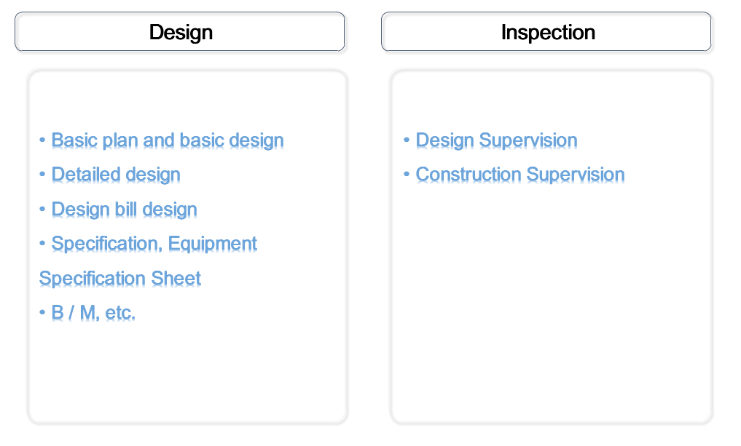Click the Design header button
The height and width of the screenshot is (446, 741).
(x=180, y=32)
